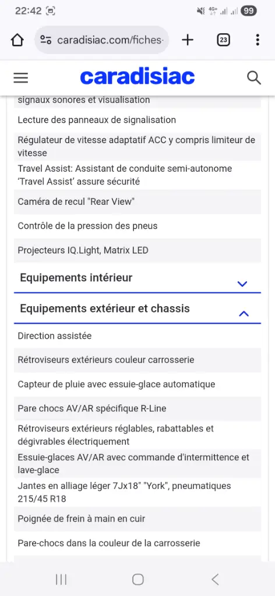Open Android recent apps button
Viewport: 275px width, 596px height.
coord(61,579)
